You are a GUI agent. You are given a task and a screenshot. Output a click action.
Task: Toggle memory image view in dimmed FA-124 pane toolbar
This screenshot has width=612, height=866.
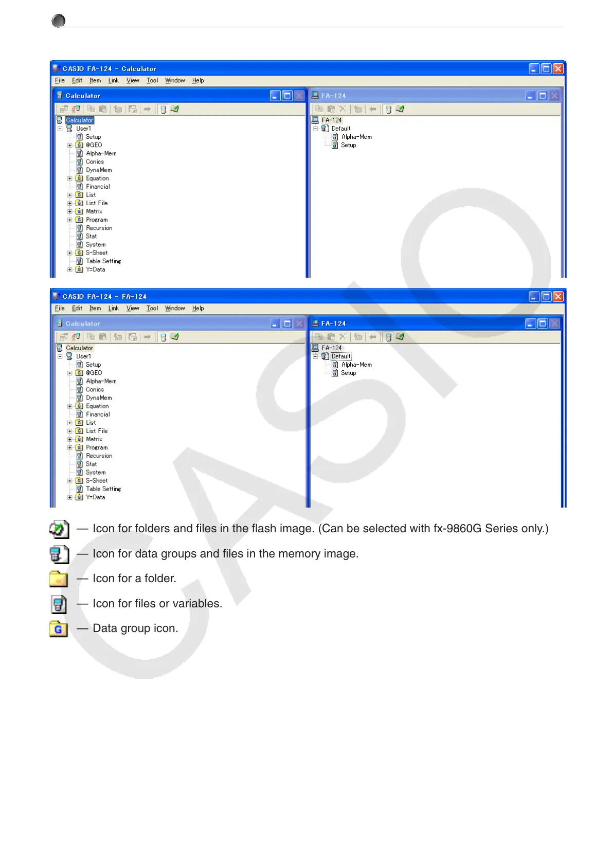point(388,109)
